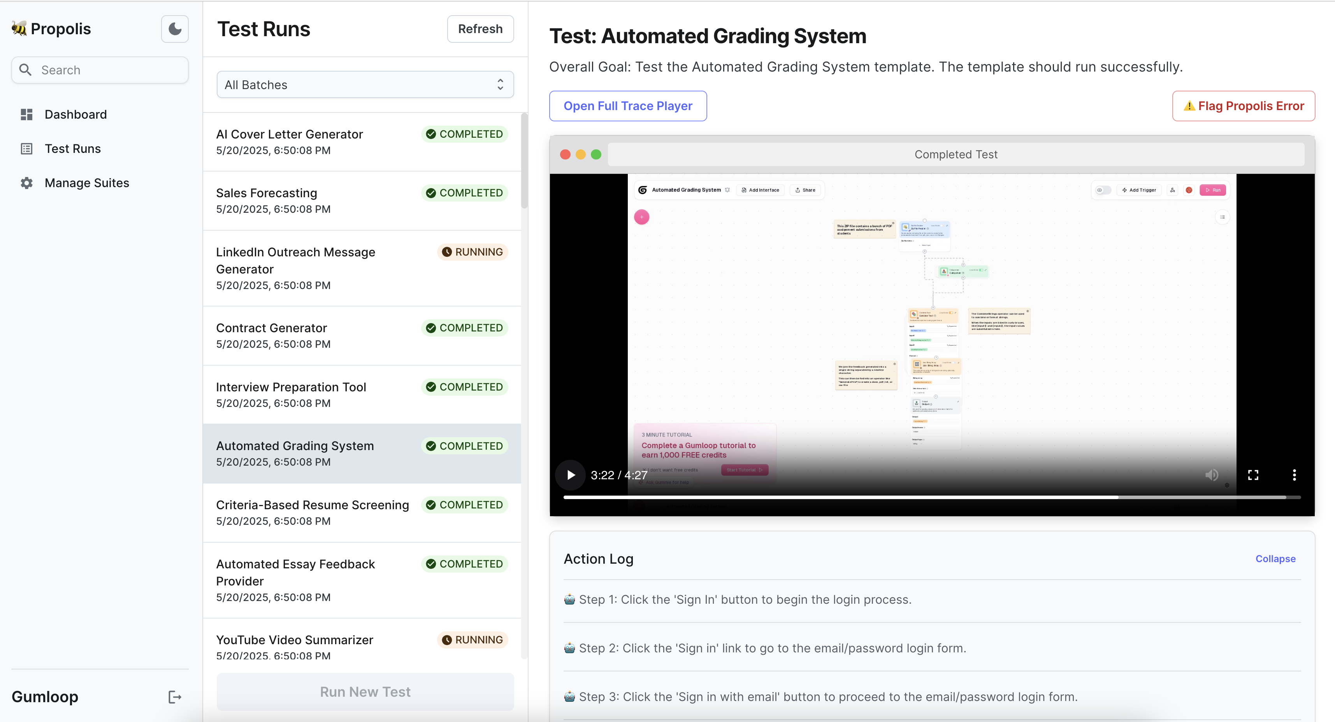Click the Propolis bee logo
1335x722 pixels.
[x=19, y=28]
